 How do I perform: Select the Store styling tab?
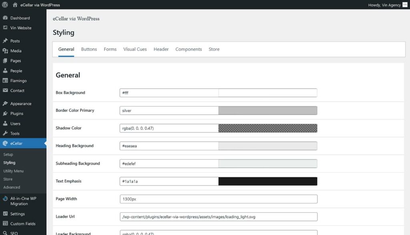[x=214, y=49]
